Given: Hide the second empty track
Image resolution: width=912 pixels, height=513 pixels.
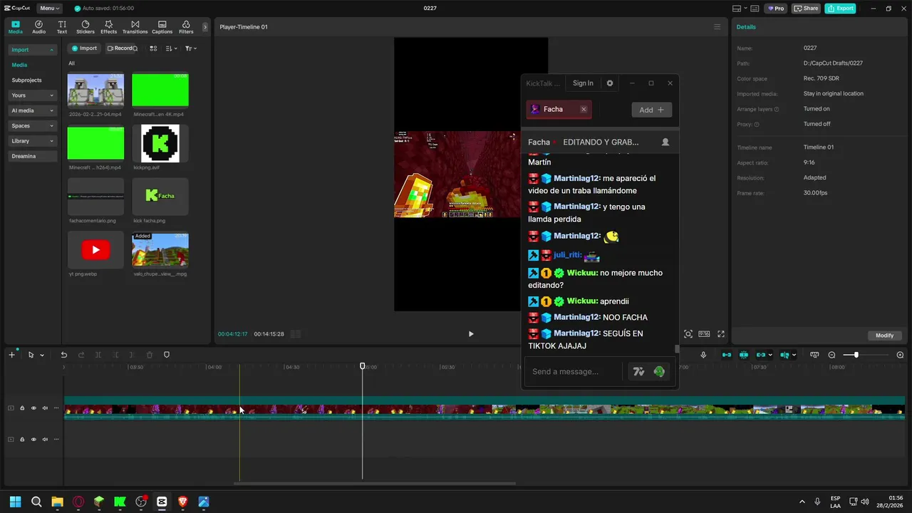Looking at the screenshot, I should tap(33, 440).
